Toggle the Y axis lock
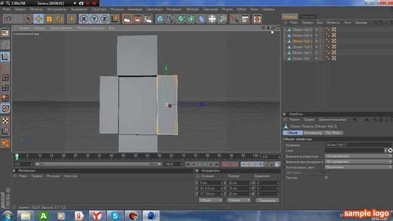Viewport: 393px width, 221px height. (94, 19)
